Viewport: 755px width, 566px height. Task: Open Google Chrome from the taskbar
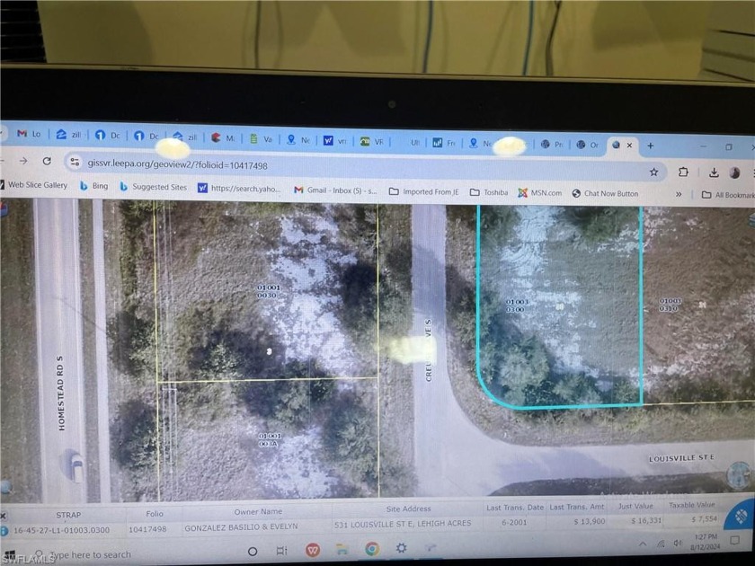point(372,548)
